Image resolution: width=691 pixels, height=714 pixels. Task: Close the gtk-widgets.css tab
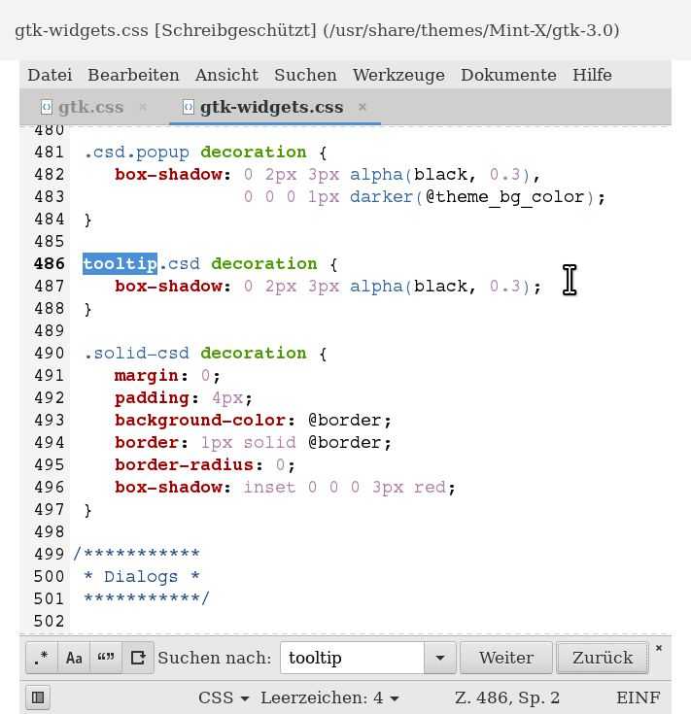(x=363, y=107)
